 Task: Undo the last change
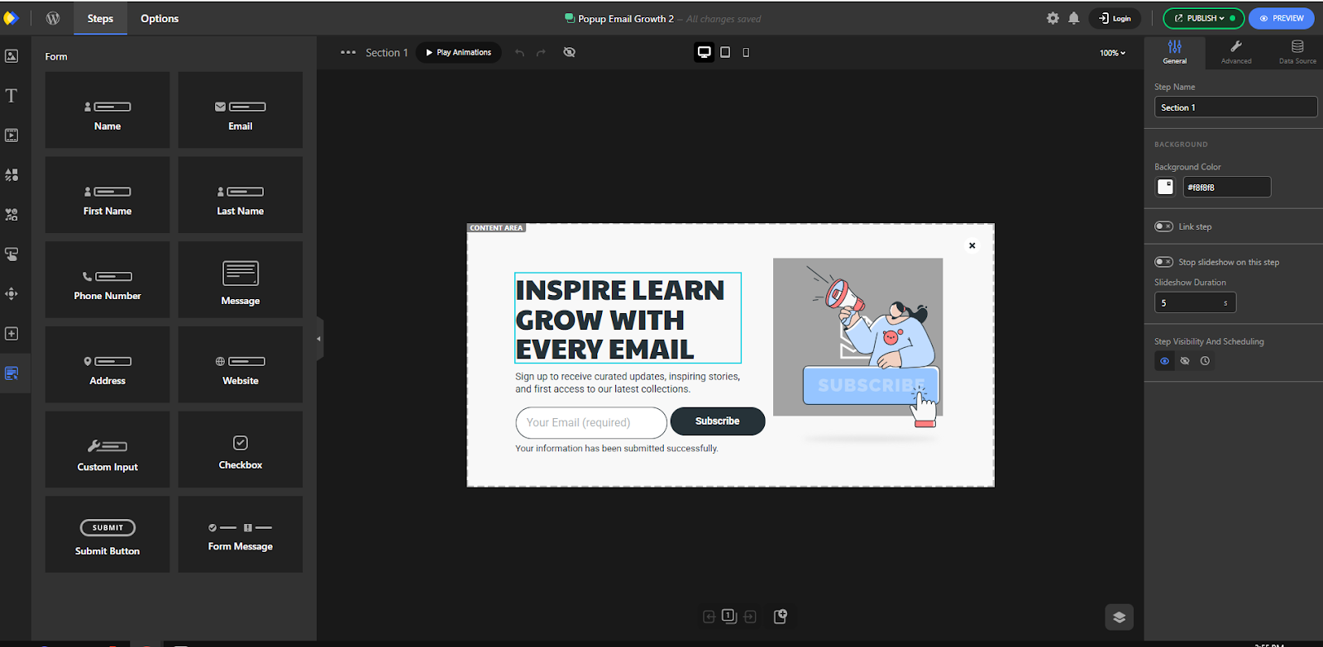(519, 53)
